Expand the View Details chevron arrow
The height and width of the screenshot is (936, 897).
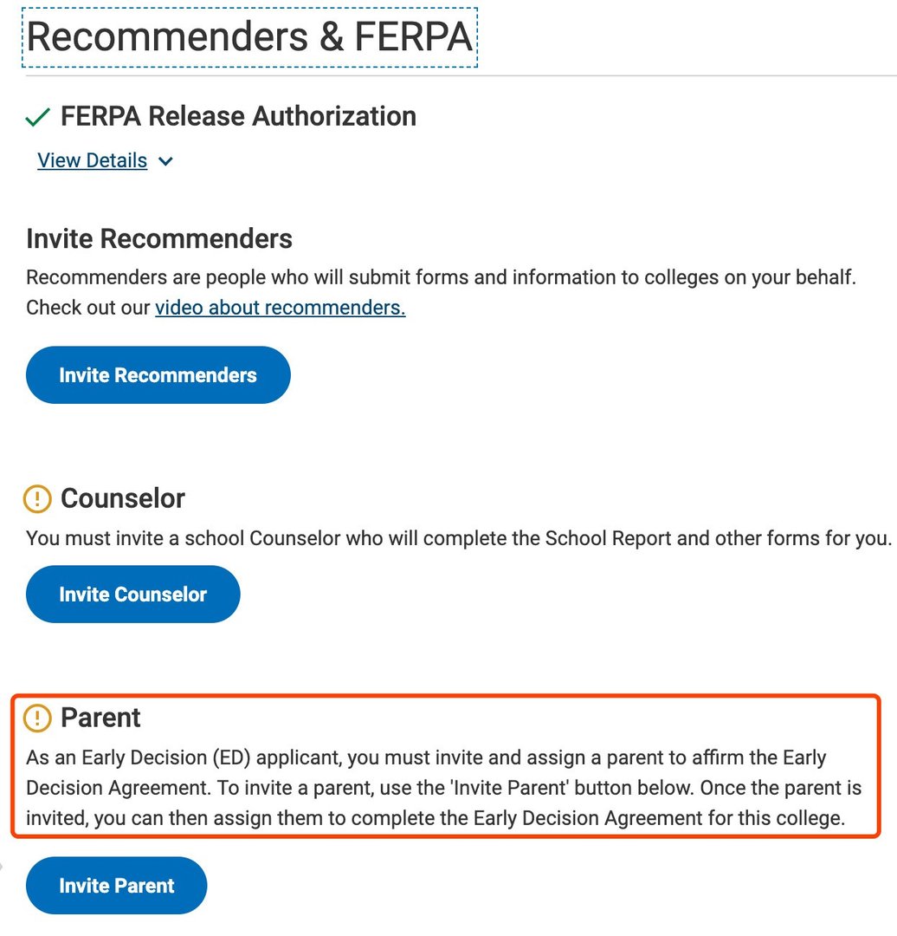coord(166,162)
